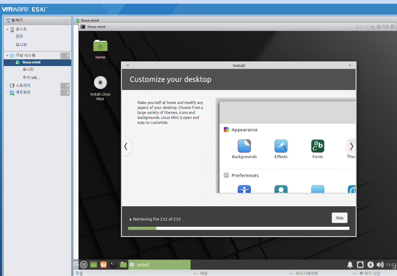Close the linux-mint console window
The image size is (397, 276).
click(x=393, y=26)
